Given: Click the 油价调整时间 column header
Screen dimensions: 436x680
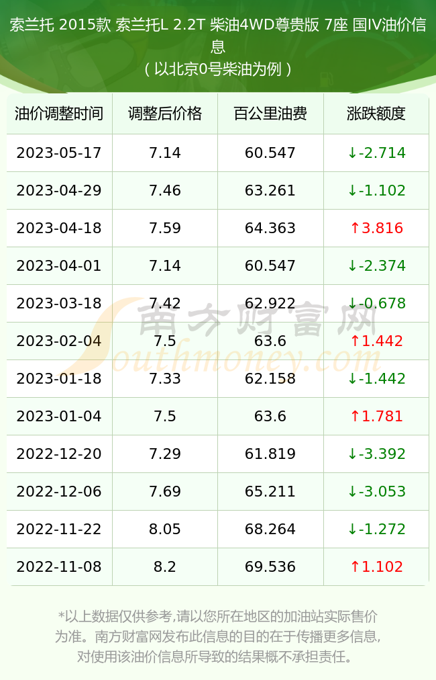Looking at the screenshot, I should 59,114.
